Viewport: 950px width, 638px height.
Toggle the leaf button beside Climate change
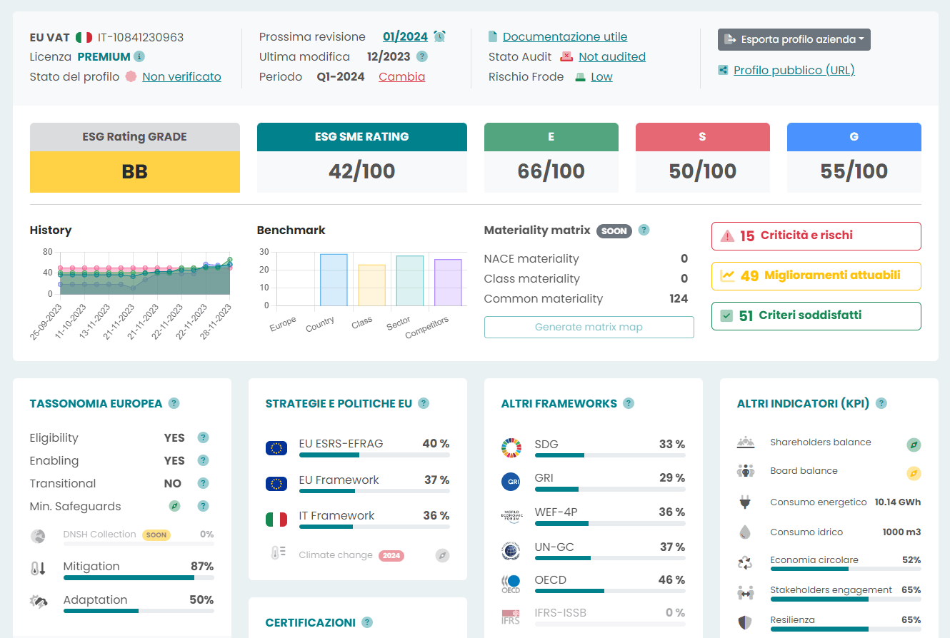(x=442, y=554)
